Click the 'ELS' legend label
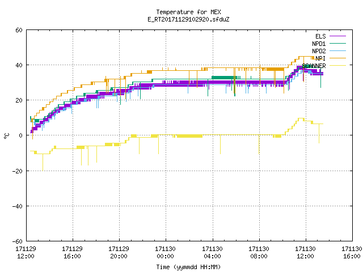 point(320,36)
